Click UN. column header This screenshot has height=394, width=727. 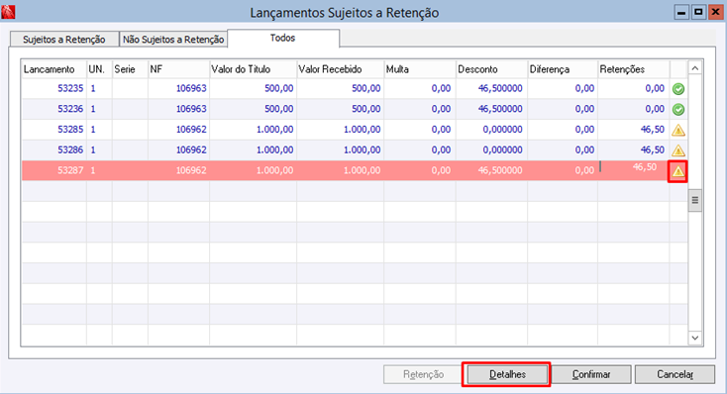coord(99,69)
